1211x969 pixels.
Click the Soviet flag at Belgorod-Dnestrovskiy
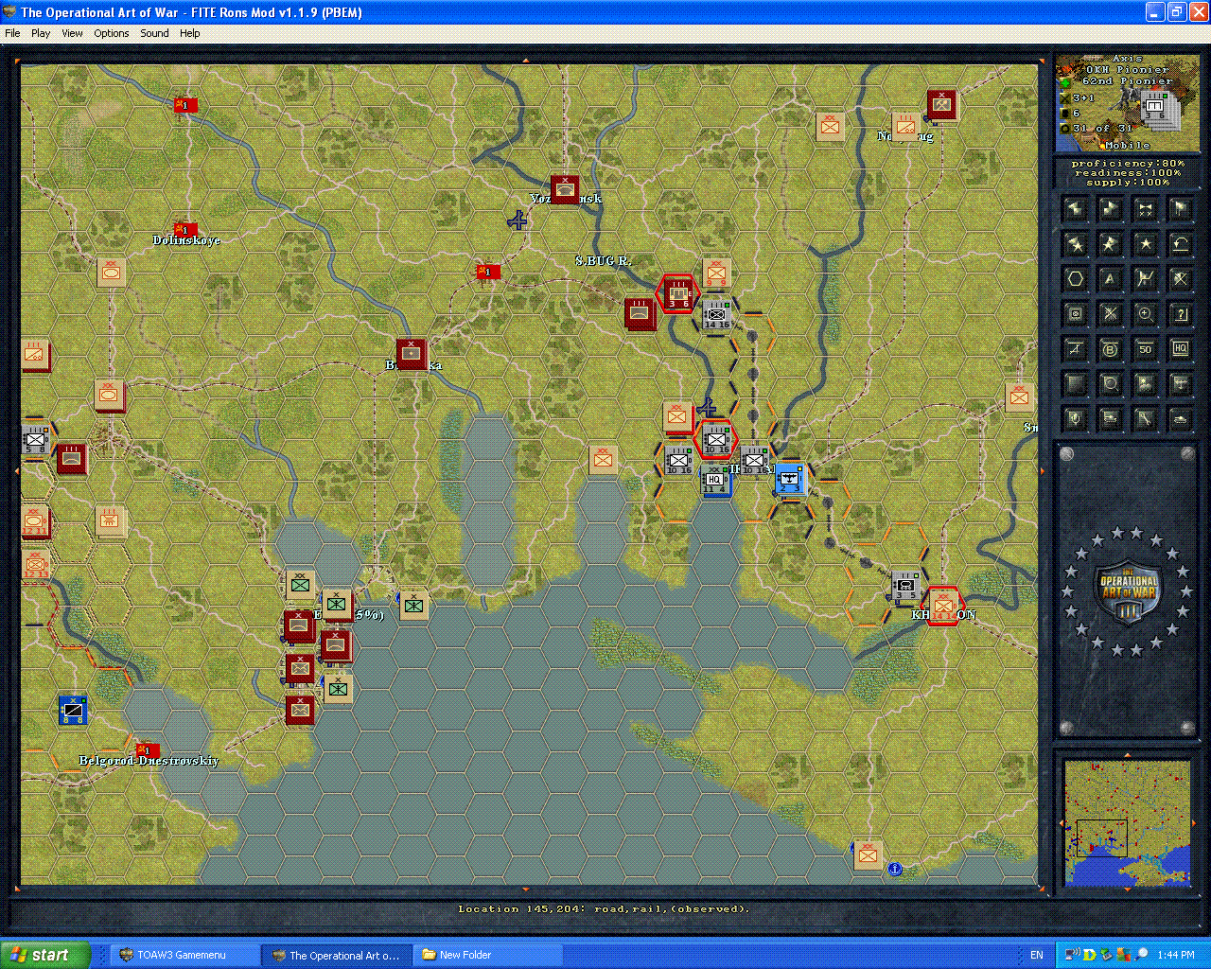(148, 749)
